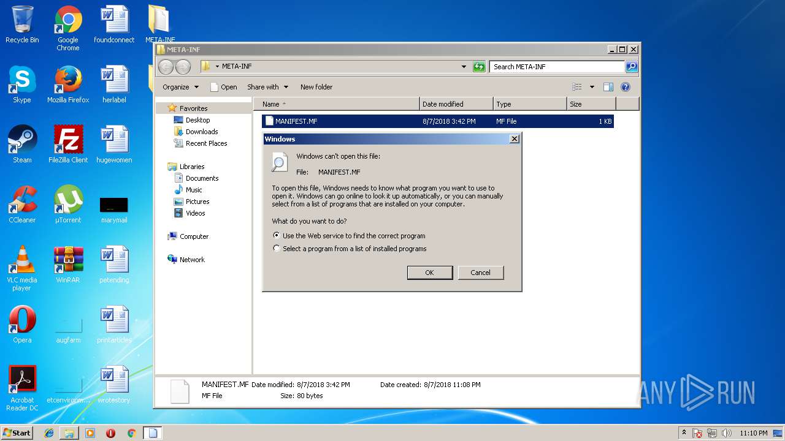The image size is (785, 441).
Task: Cancel the 'can't open this file' dialog
Action: click(481, 273)
